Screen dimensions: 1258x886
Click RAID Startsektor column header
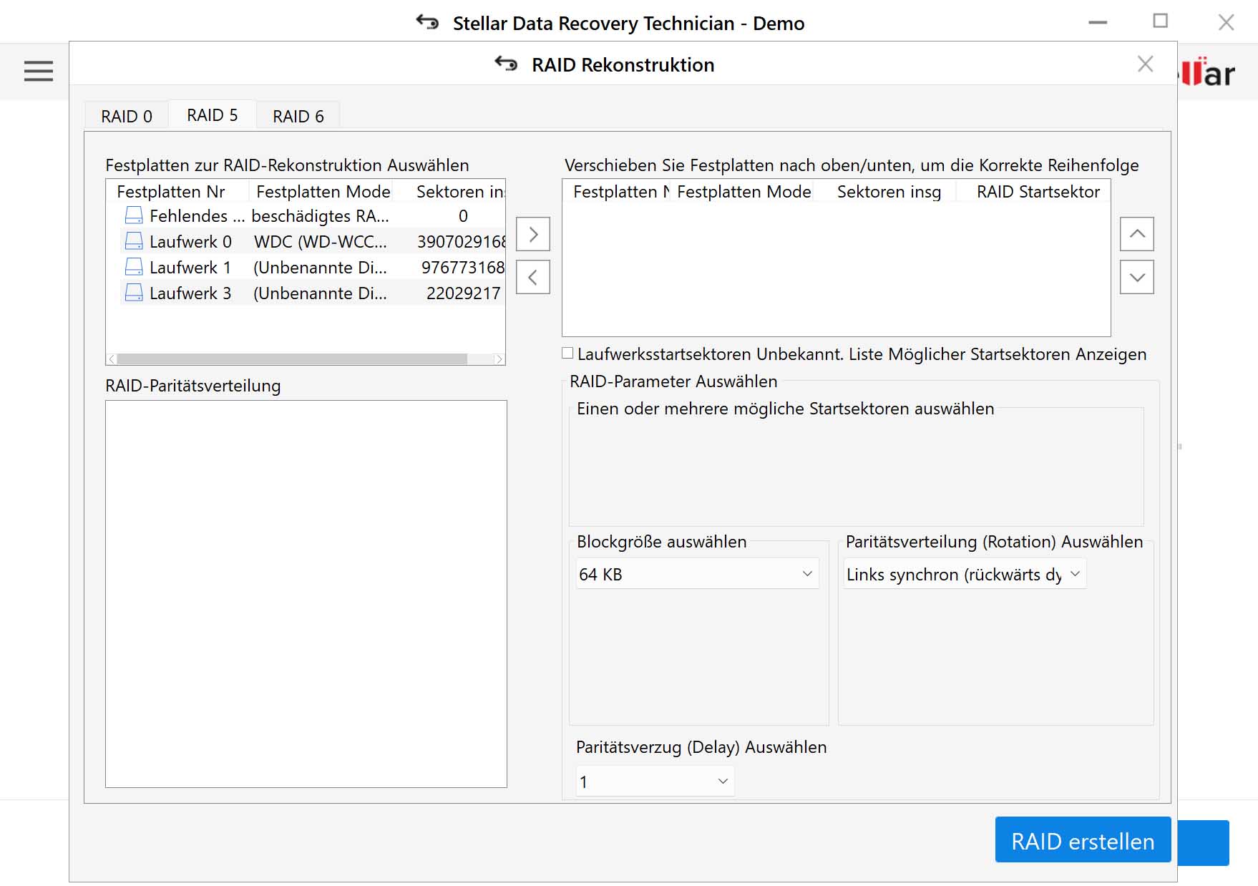point(1038,192)
